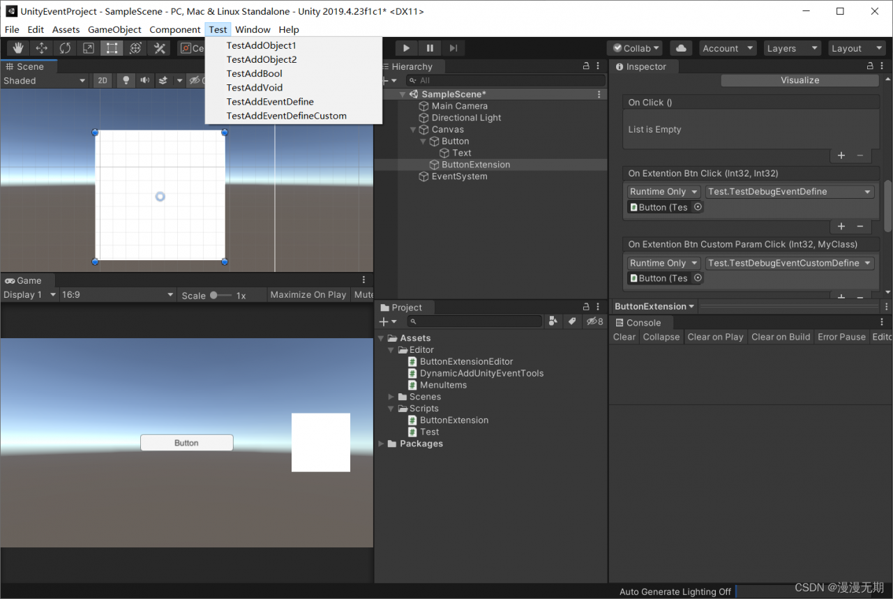Open the Inspector panel context menu
The image size is (893, 599).
(x=880, y=66)
